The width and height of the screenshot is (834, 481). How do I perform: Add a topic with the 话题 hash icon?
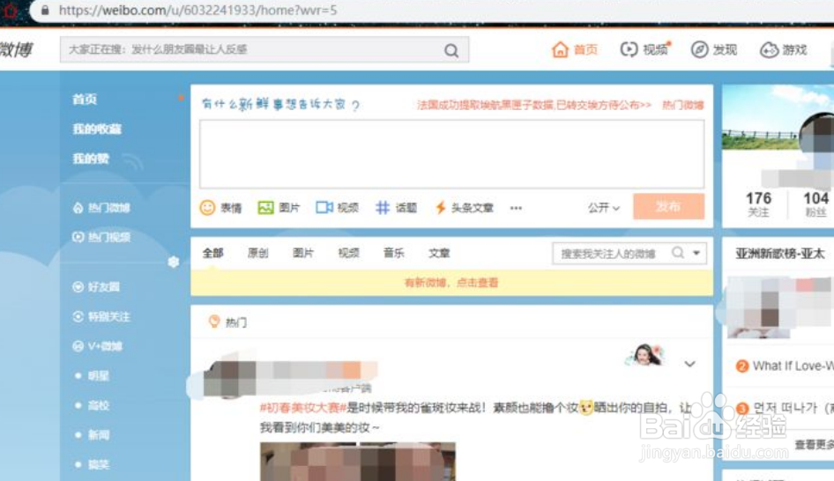[383, 207]
